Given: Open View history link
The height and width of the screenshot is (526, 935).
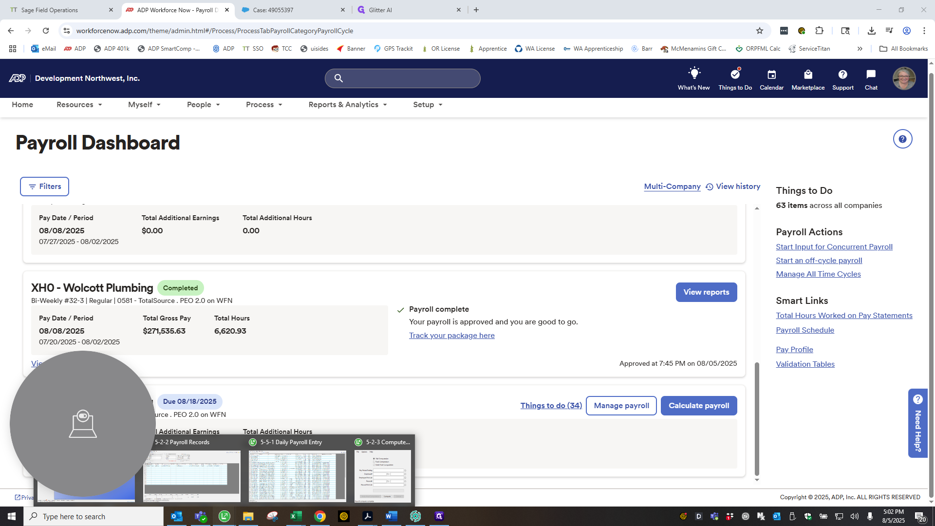Looking at the screenshot, I should pyautogui.click(x=733, y=187).
